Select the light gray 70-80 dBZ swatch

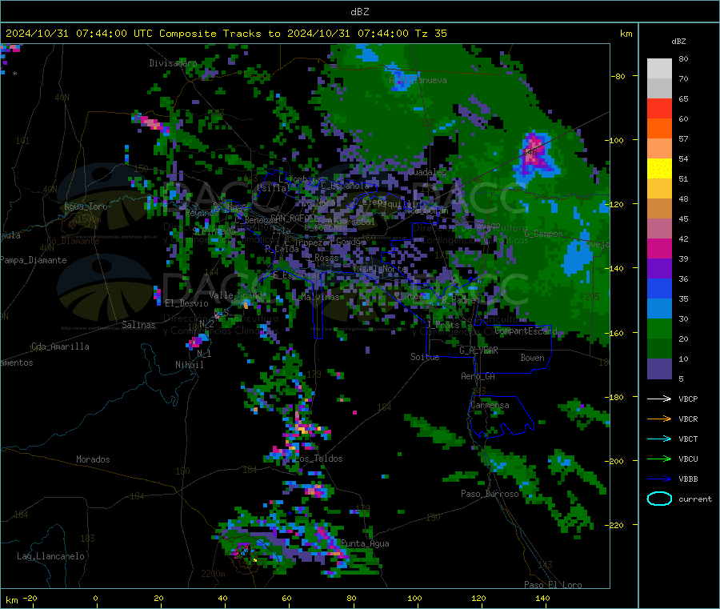(x=659, y=69)
